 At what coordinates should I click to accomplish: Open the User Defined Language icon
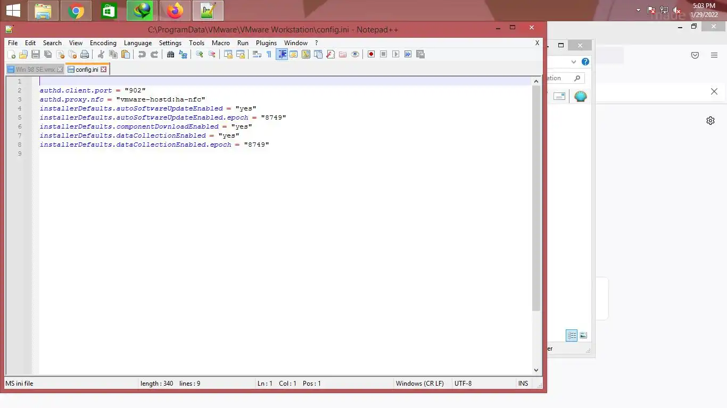[x=294, y=54]
